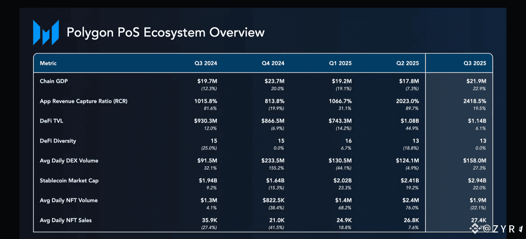The height and width of the screenshot is (239, 526).
Task: Select the Metric column header
Action: click(x=48, y=63)
